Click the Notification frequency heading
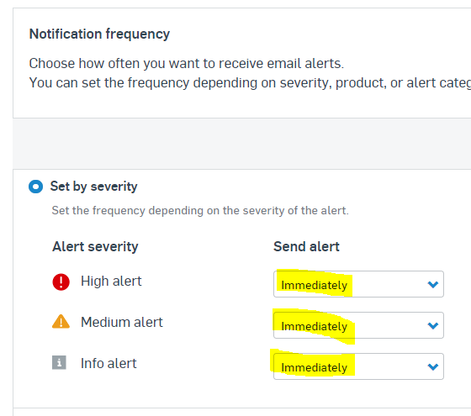The height and width of the screenshot is (416, 471). (x=99, y=34)
